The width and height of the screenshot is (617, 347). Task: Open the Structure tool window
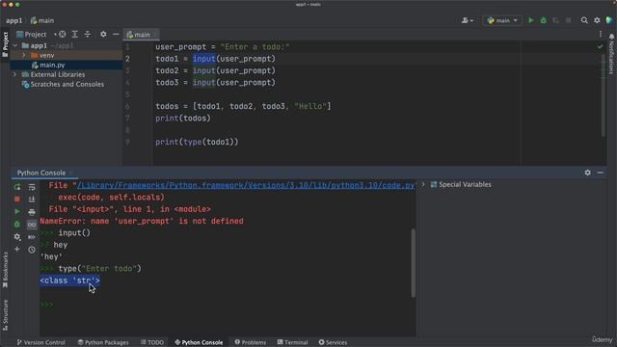point(5,315)
